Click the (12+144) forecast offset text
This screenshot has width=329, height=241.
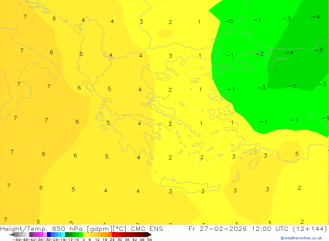pos(310,229)
